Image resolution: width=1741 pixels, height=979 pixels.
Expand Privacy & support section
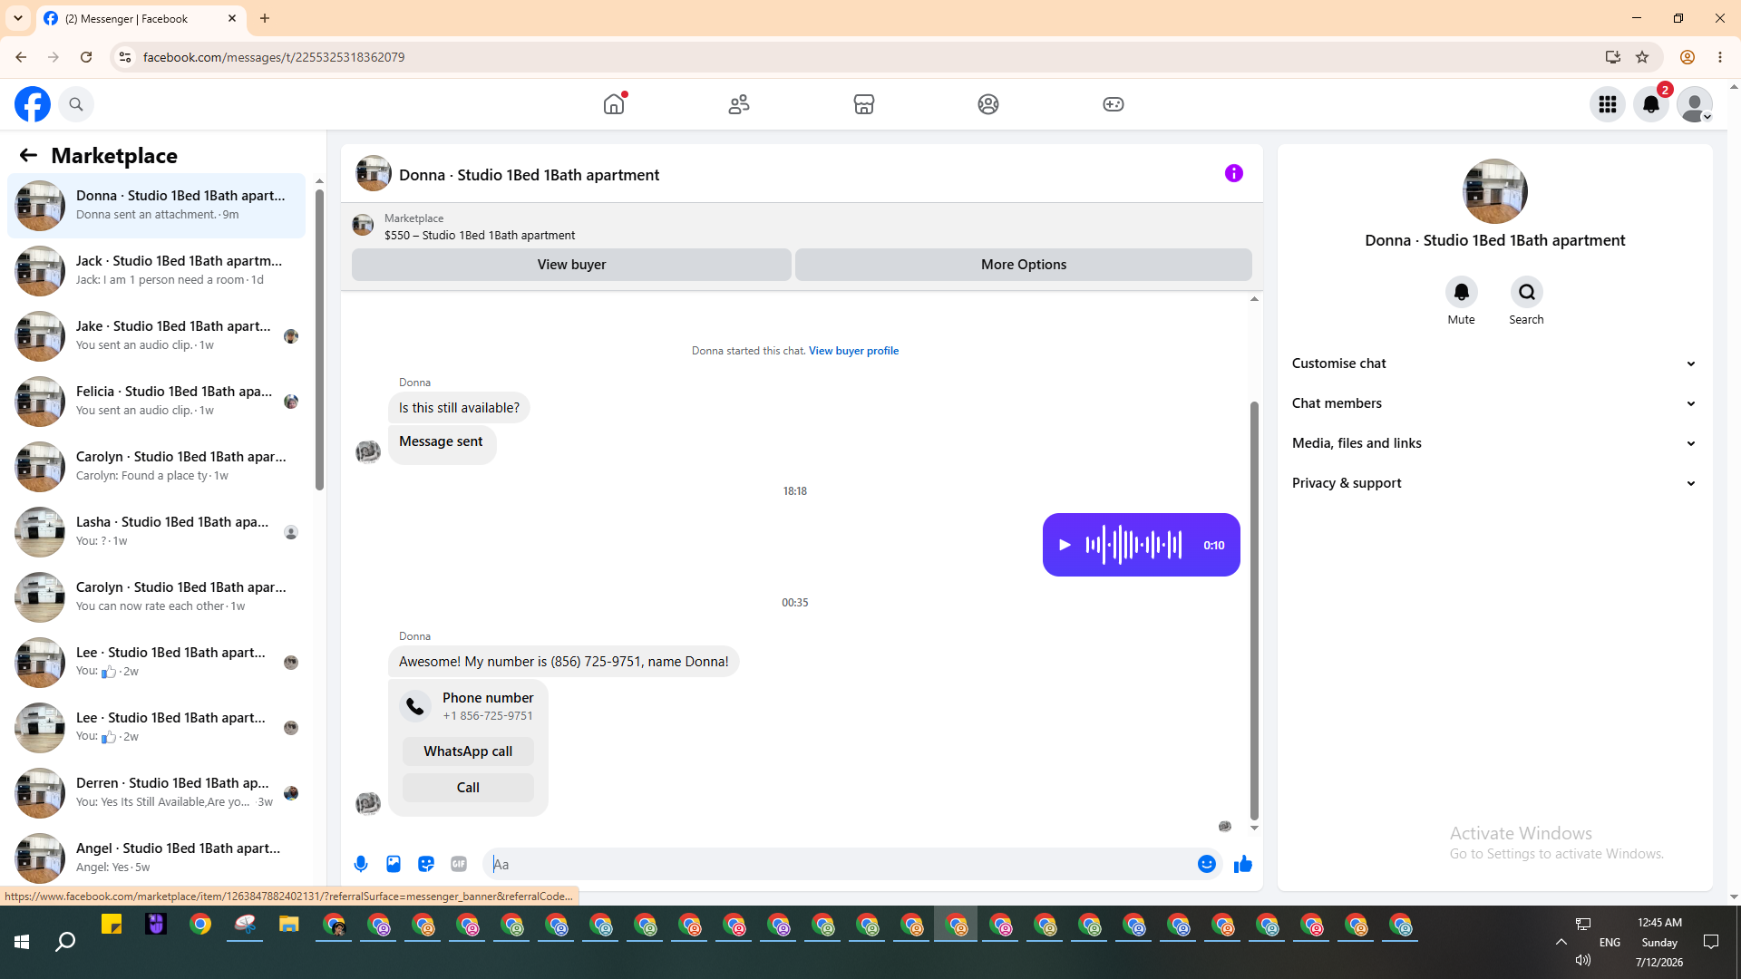(1494, 483)
